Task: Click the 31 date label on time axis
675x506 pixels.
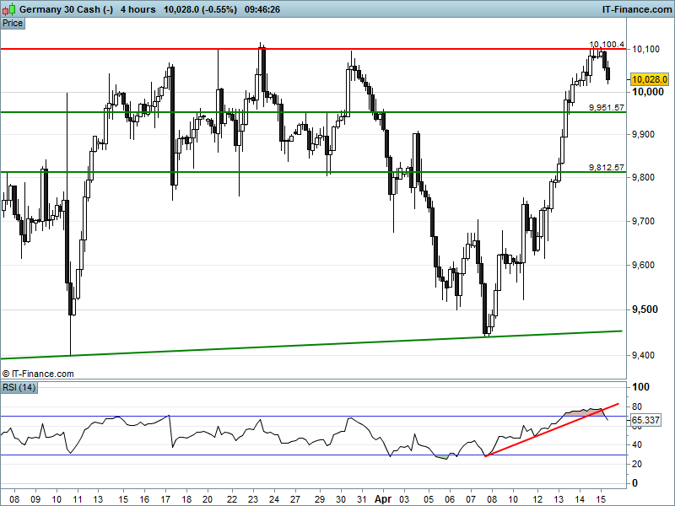Action: [362, 499]
